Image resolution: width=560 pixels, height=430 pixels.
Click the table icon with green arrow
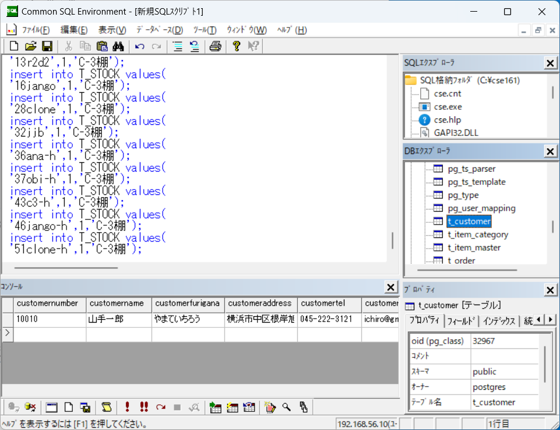click(216, 407)
